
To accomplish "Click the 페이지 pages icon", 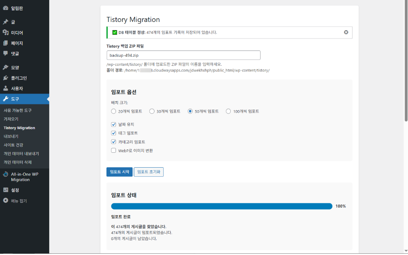I will coord(5,43).
